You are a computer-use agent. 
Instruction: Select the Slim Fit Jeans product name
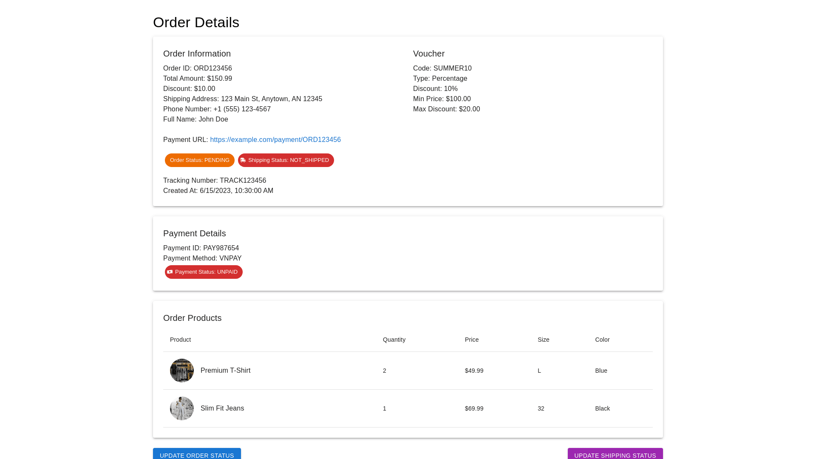click(222, 408)
